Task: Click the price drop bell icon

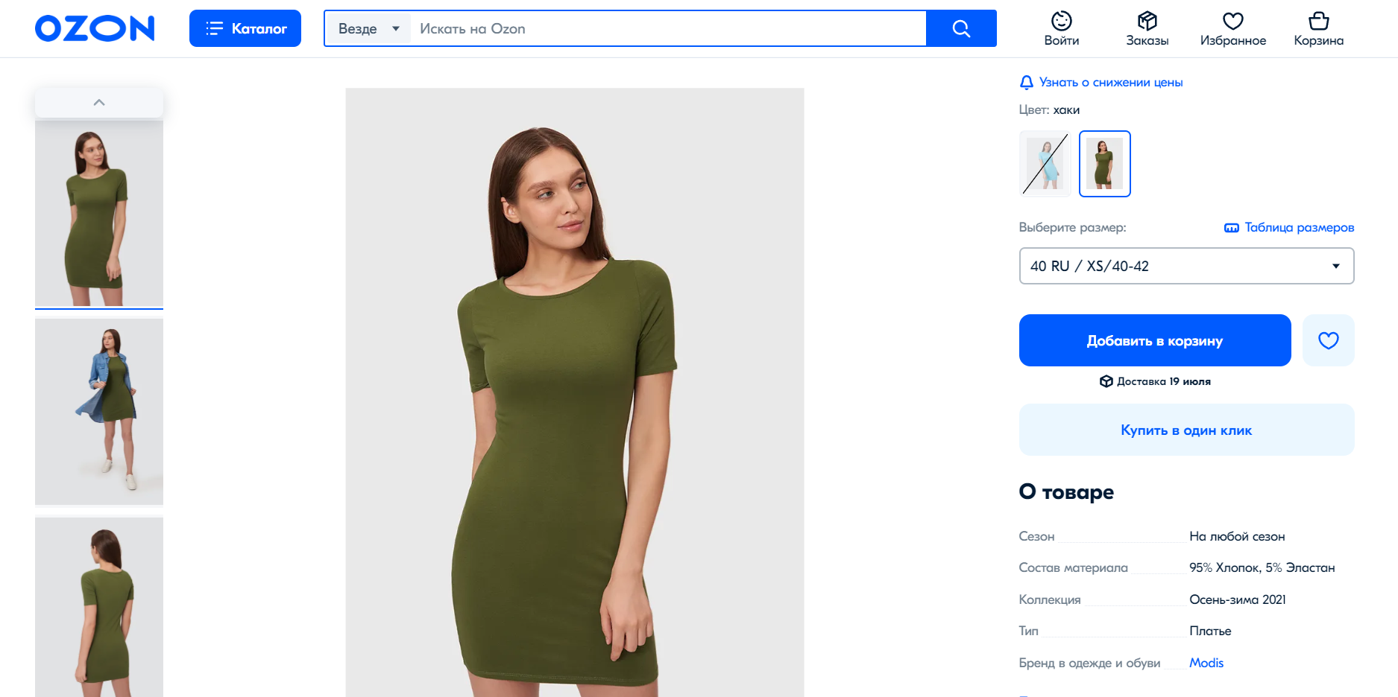Action: (x=1027, y=83)
